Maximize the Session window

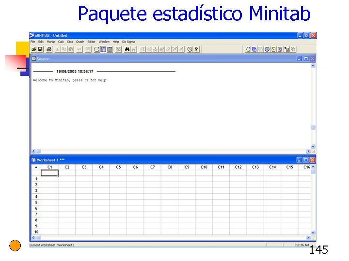(306, 59)
